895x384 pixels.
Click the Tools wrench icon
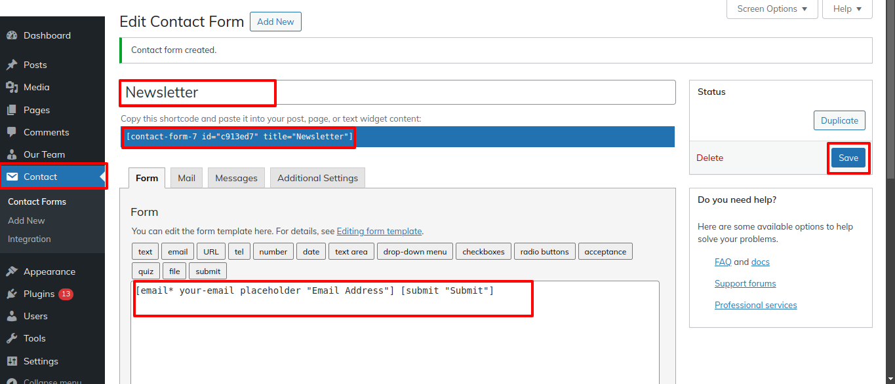pyautogui.click(x=12, y=338)
